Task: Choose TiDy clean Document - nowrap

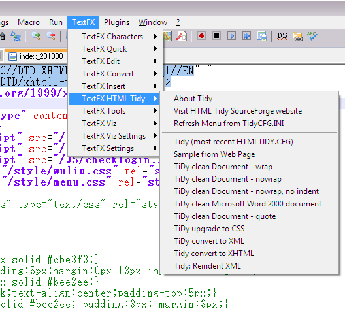Action: tap(227, 179)
